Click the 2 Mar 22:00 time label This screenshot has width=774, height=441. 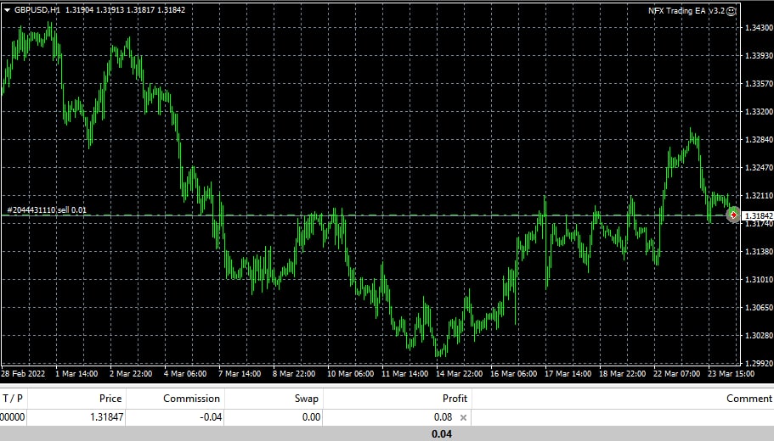point(131,373)
